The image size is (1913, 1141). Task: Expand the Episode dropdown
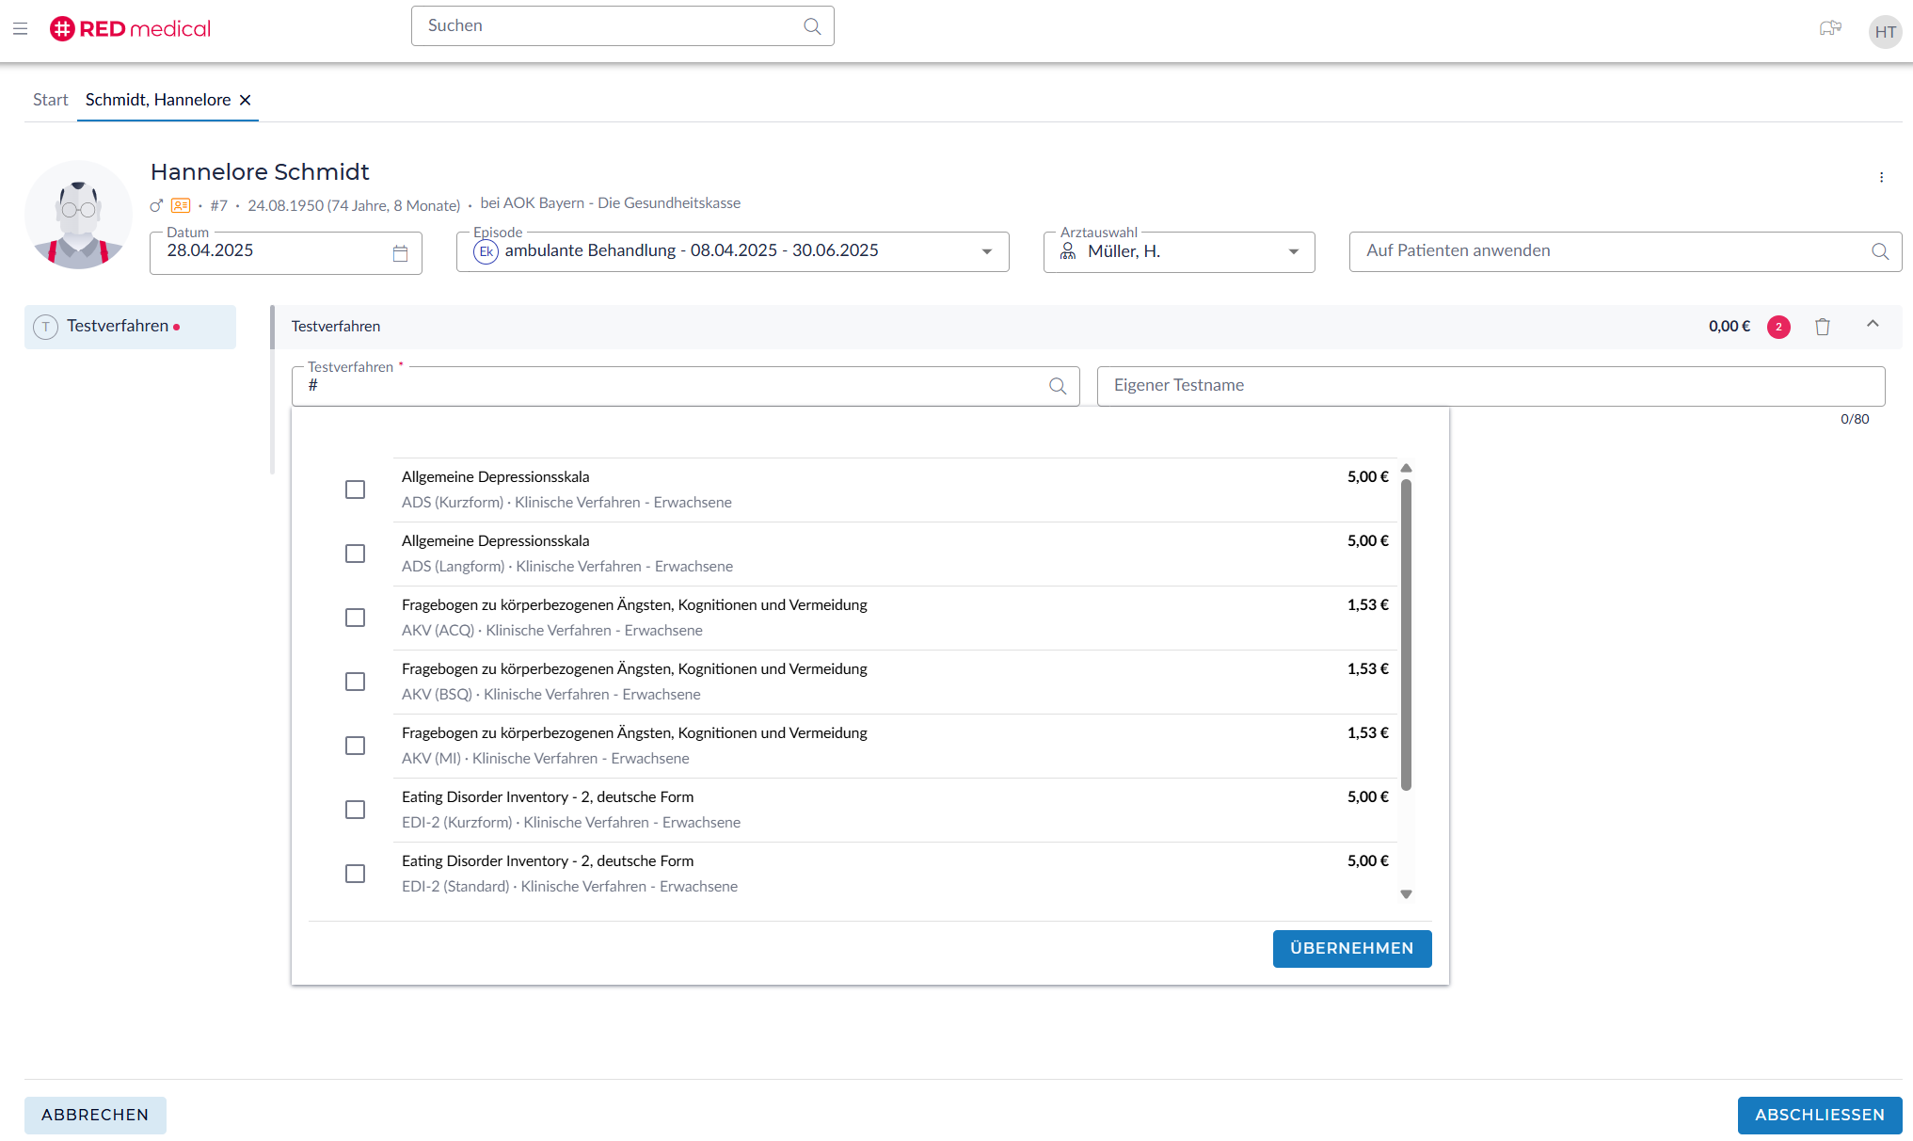987,251
